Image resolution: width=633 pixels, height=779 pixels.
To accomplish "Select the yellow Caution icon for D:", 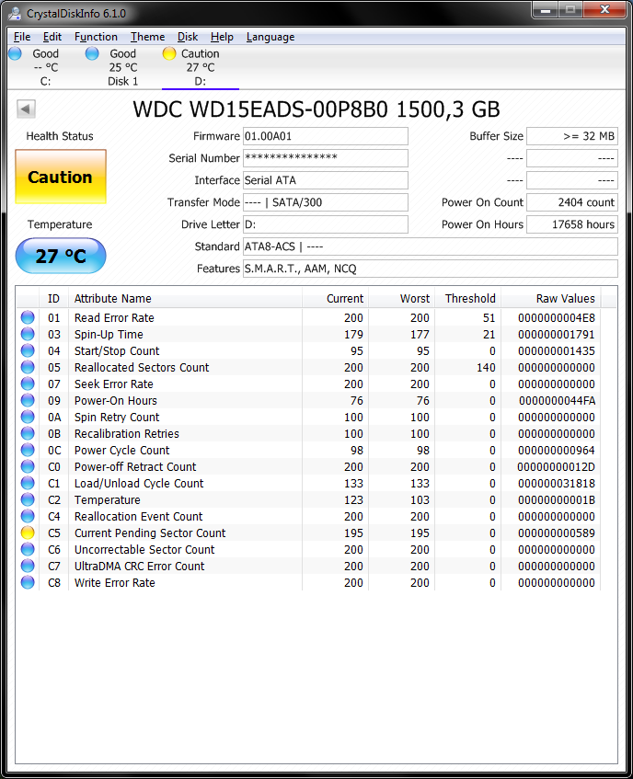I will click(169, 53).
